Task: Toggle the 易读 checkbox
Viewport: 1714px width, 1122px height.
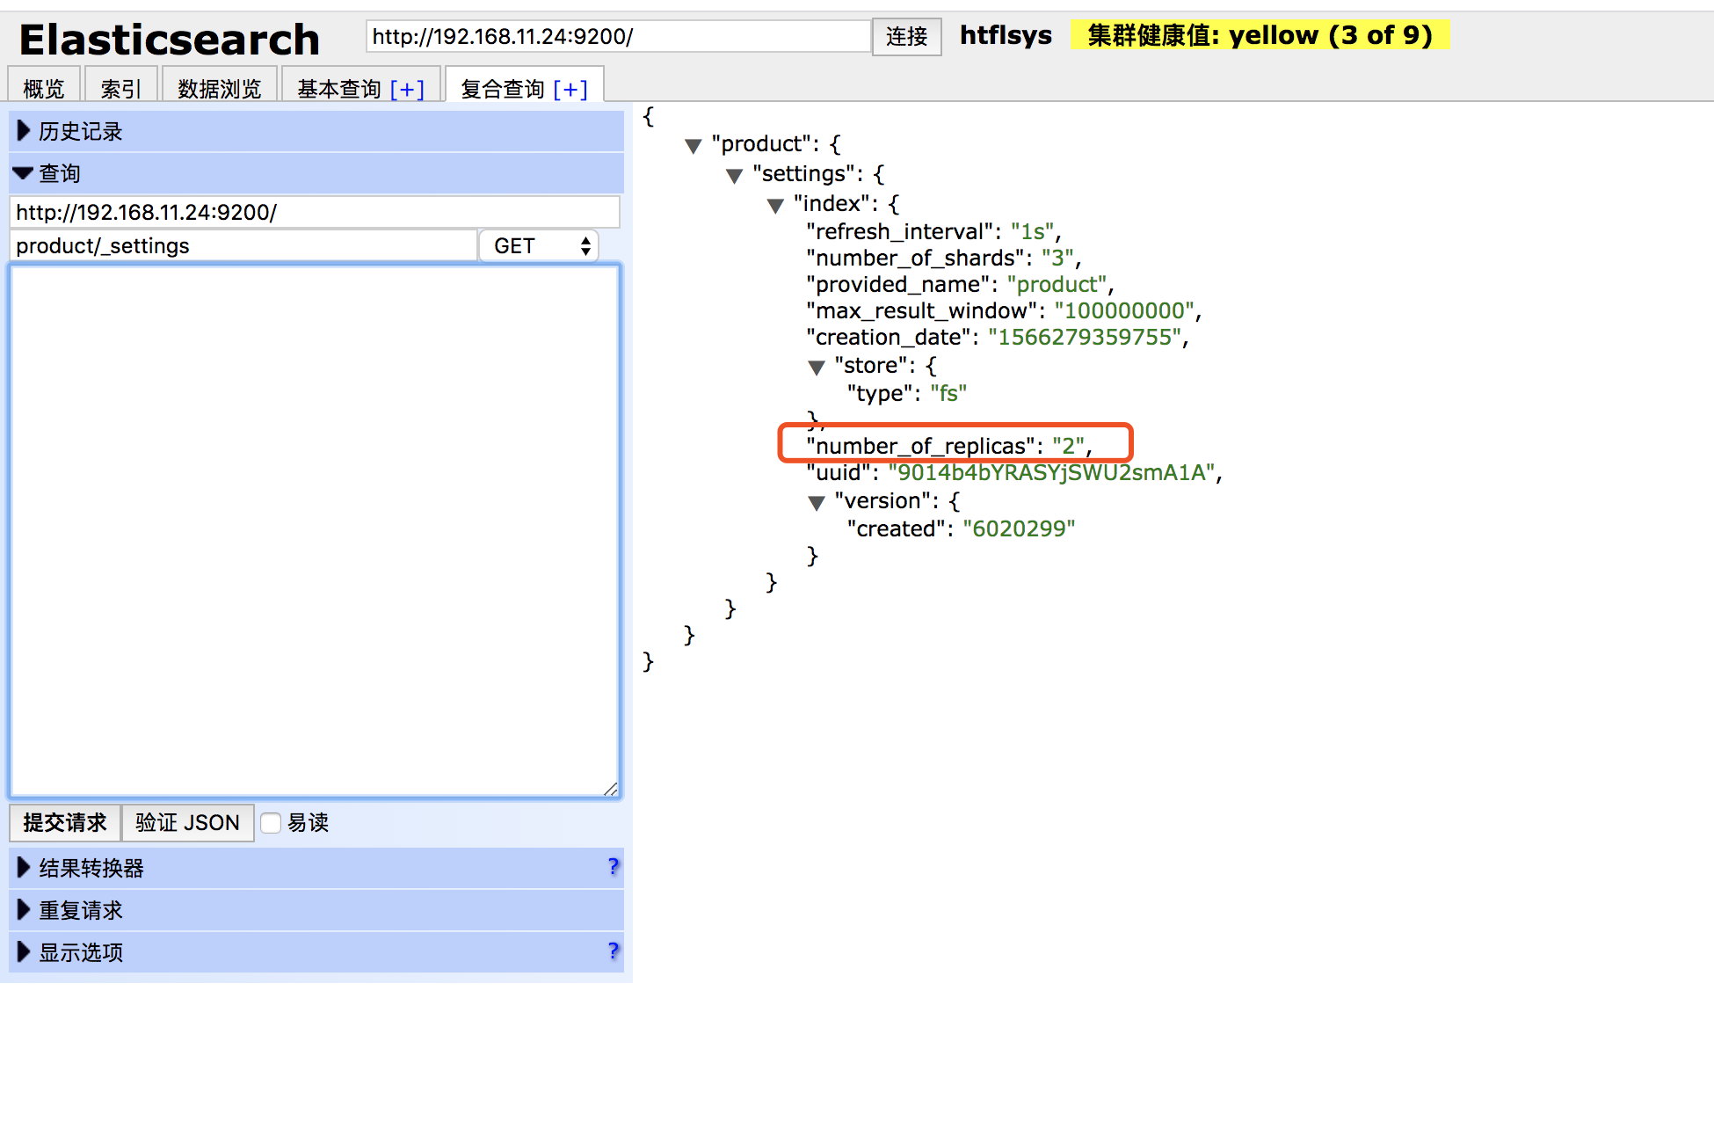Action: click(272, 823)
